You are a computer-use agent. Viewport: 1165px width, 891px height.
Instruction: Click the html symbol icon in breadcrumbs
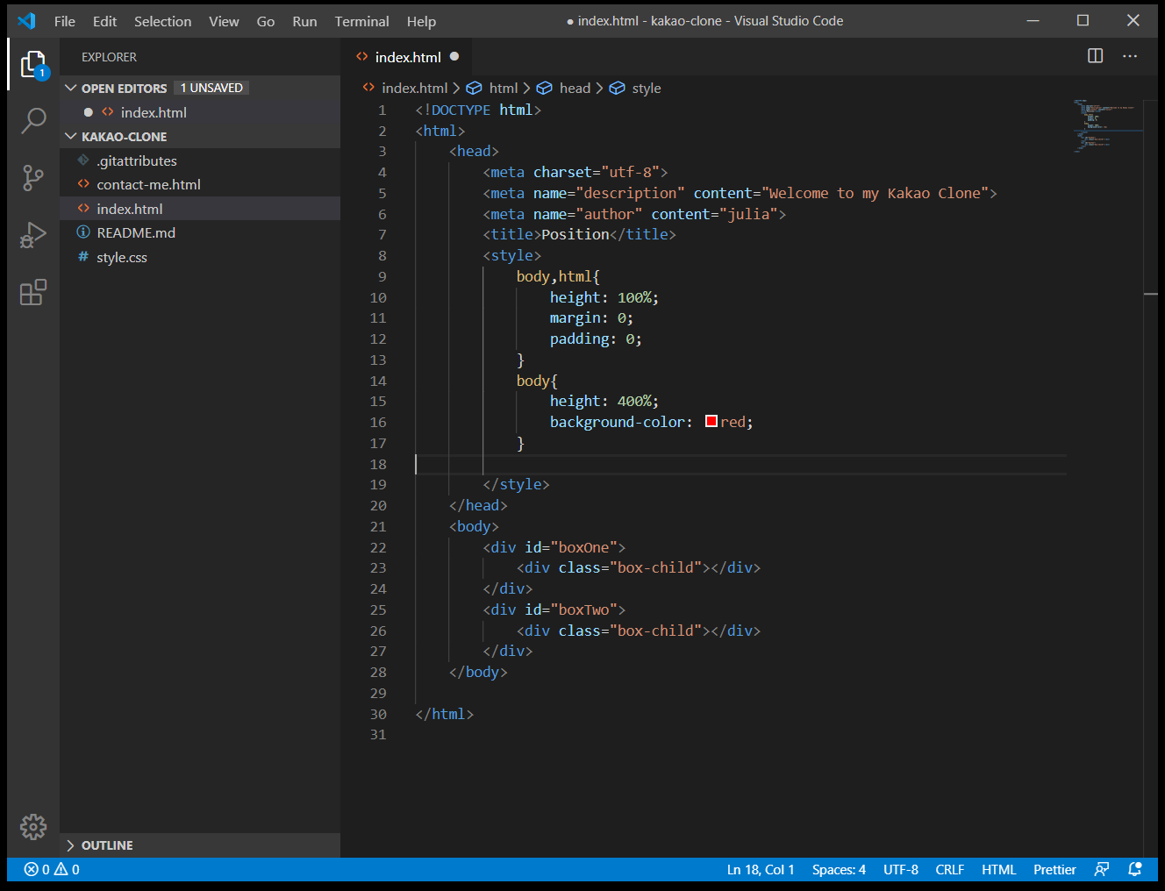[474, 88]
